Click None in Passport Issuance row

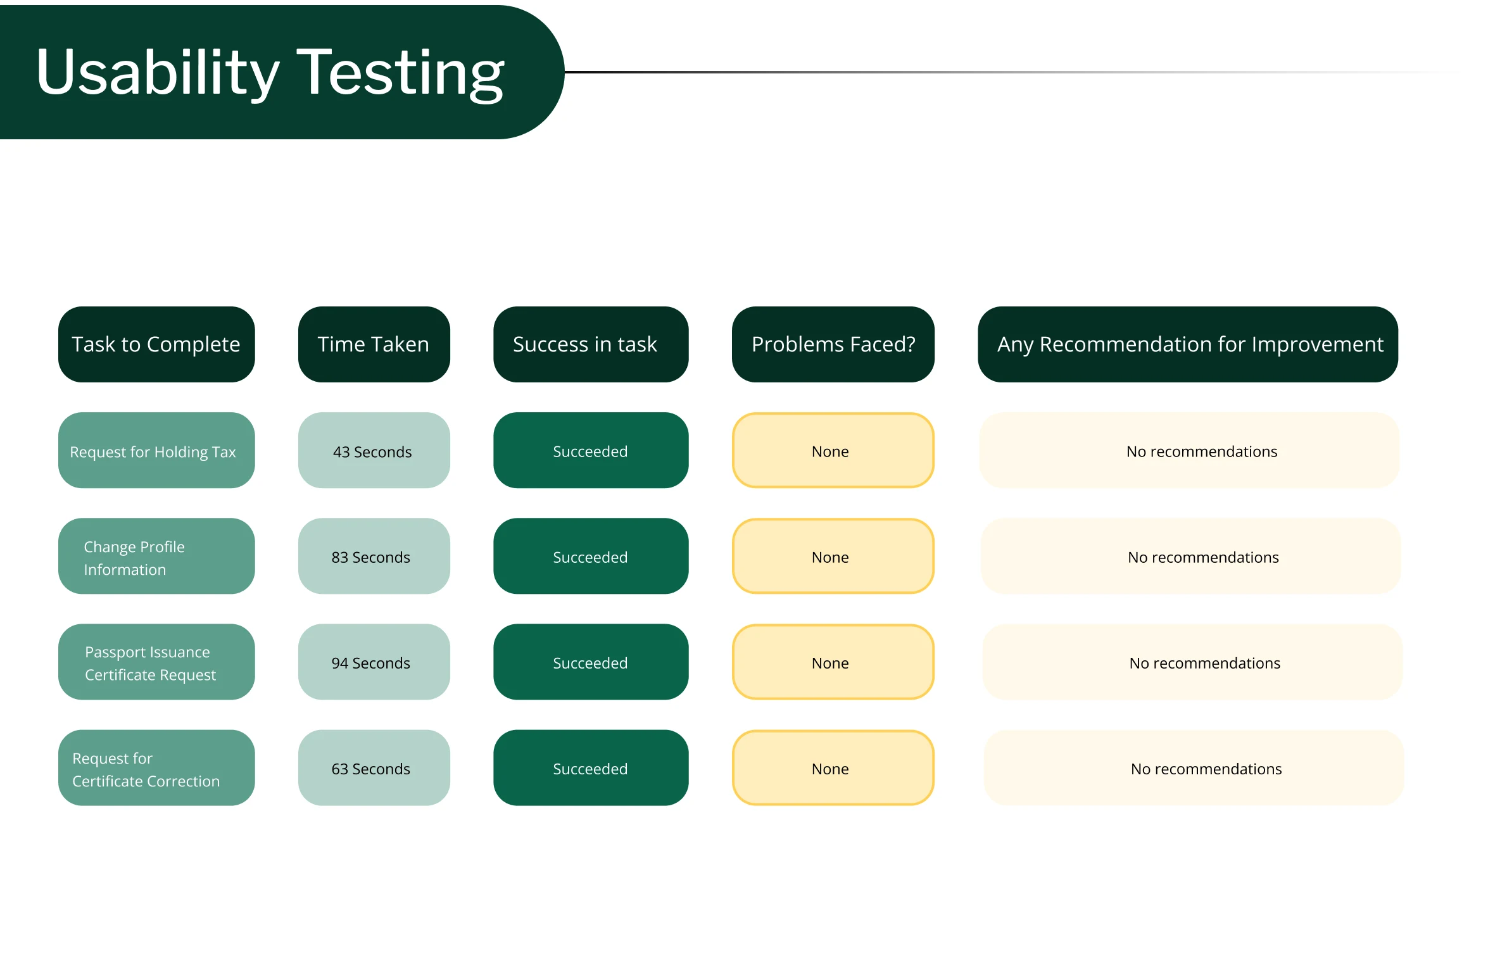pyautogui.click(x=833, y=662)
